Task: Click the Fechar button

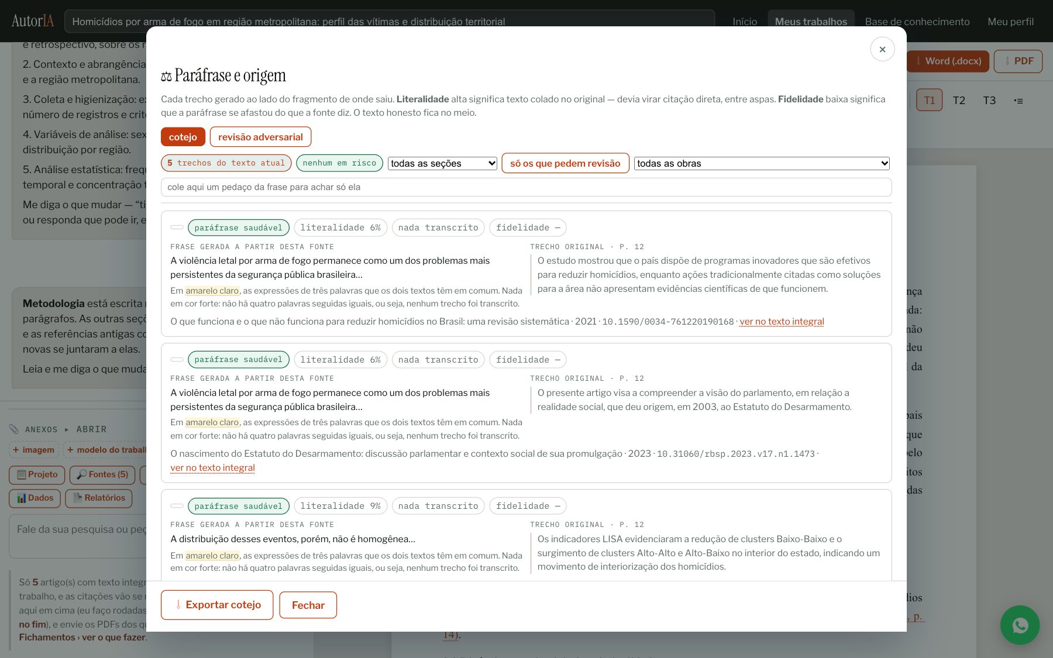Action: pos(308,605)
